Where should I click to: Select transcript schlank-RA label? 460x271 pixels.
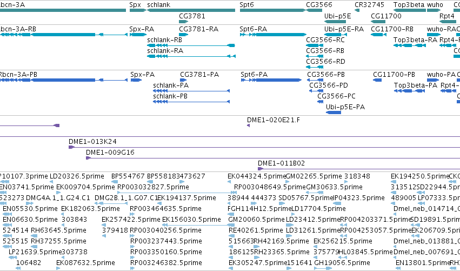[165, 51]
